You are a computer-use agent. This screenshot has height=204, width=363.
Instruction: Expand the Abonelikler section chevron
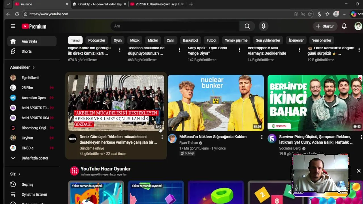(33, 67)
